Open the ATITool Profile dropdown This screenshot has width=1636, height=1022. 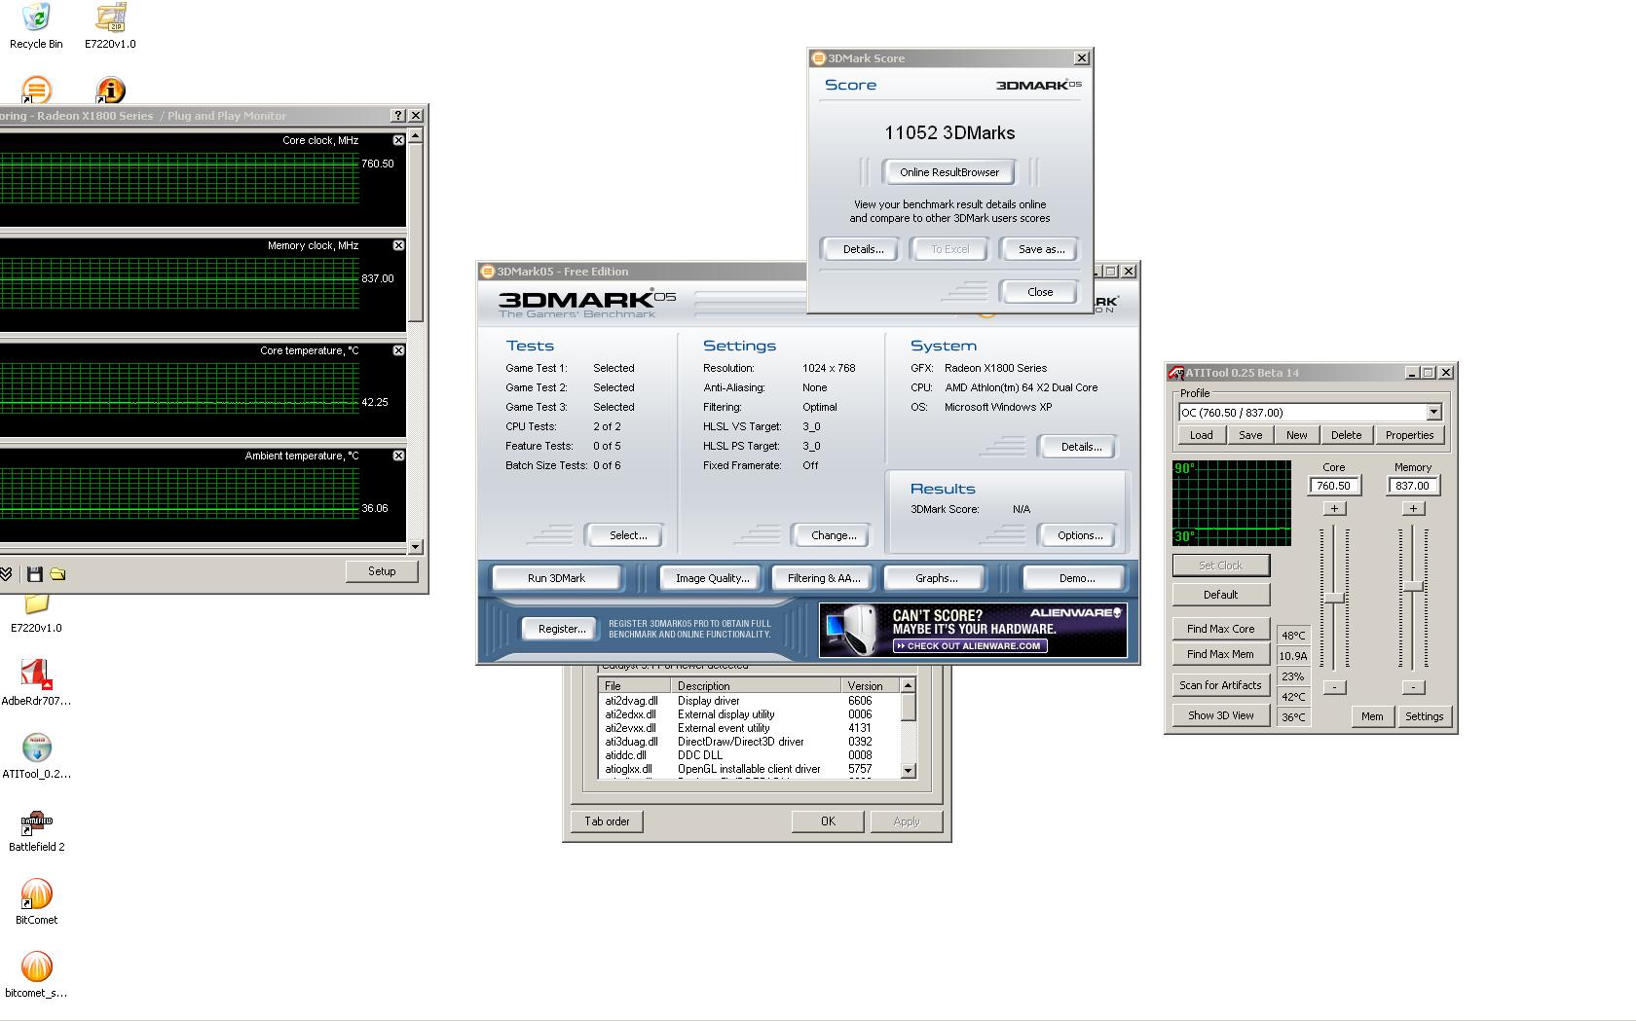pos(1432,413)
